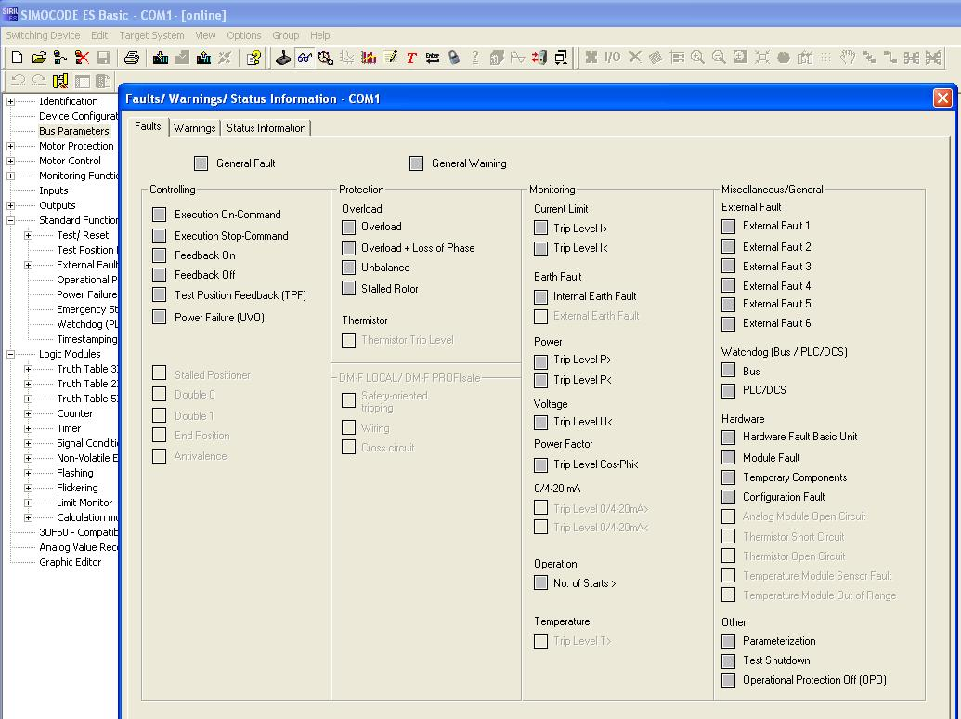The width and height of the screenshot is (961, 719).
Task: Toggle the PLC/DCS watchdog checkbox
Action: 728,390
